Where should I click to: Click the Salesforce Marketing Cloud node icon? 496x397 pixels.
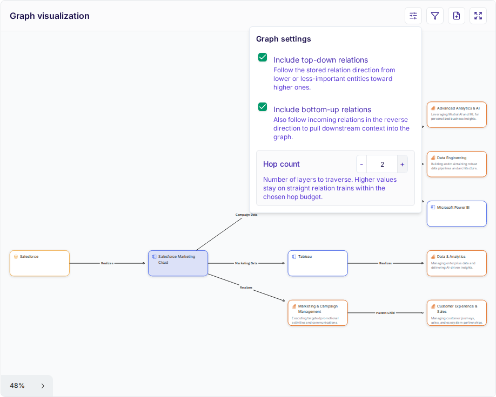click(155, 257)
